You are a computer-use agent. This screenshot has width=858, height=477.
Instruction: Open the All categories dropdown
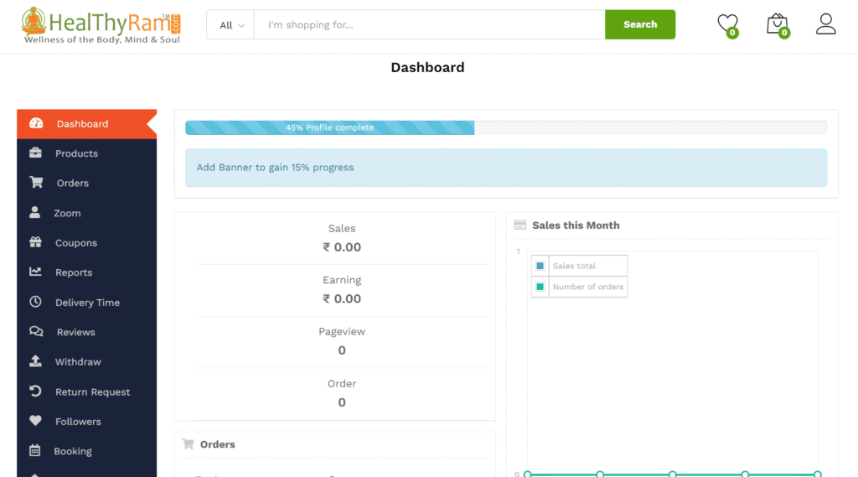(x=230, y=24)
